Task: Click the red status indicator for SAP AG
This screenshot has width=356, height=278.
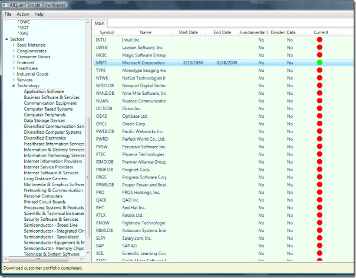Action: (319, 246)
